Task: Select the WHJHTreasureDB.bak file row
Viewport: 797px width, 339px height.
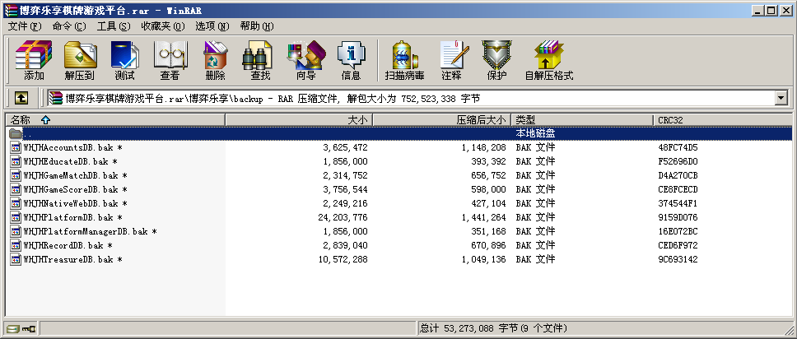Action: 68,259
